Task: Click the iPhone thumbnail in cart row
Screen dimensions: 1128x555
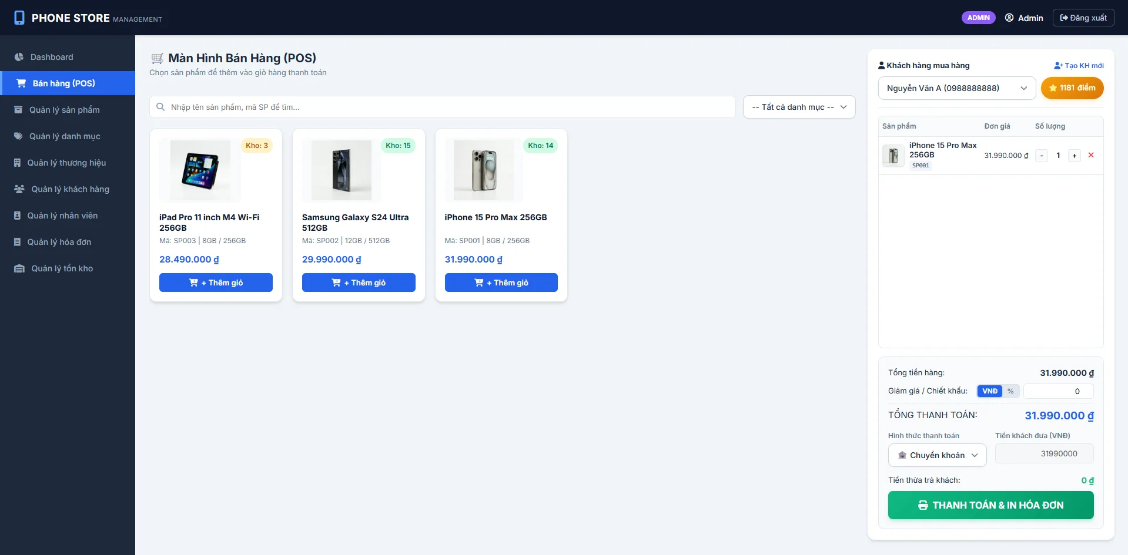Action: click(x=893, y=156)
